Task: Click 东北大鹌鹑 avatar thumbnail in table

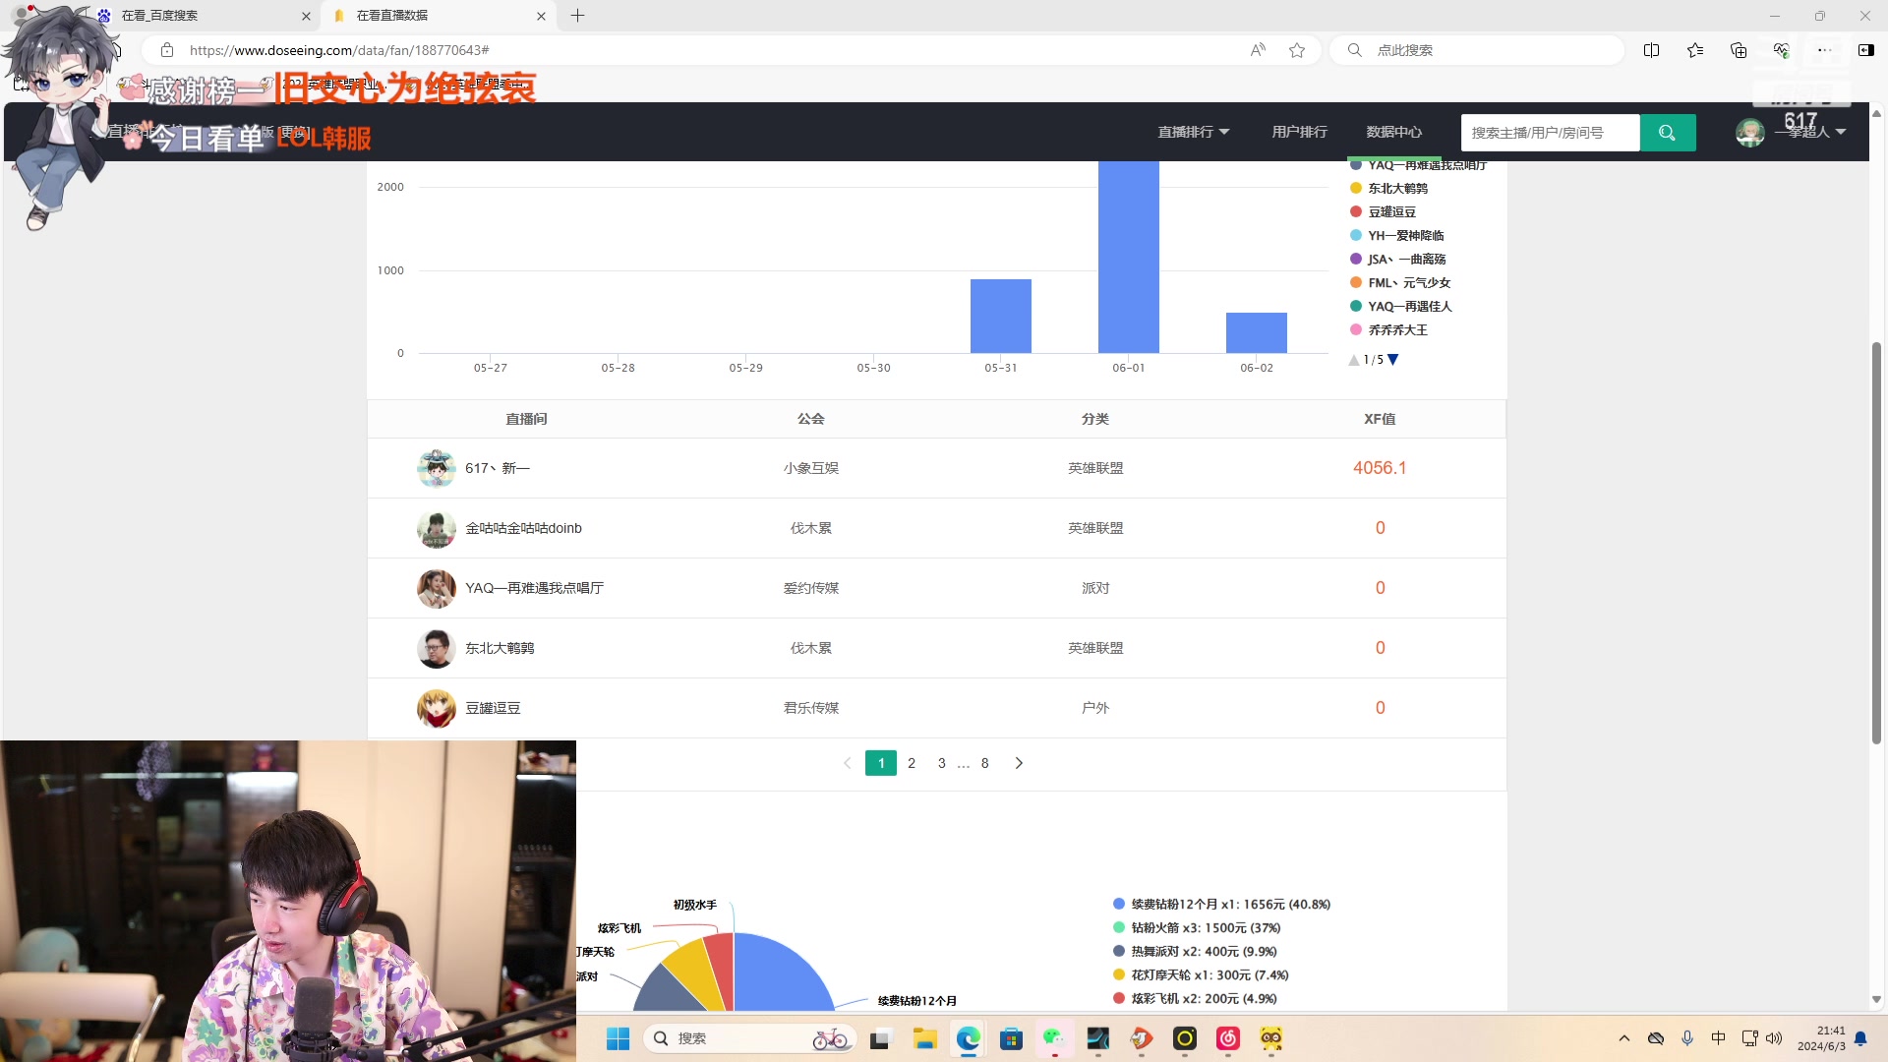Action: click(437, 649)
